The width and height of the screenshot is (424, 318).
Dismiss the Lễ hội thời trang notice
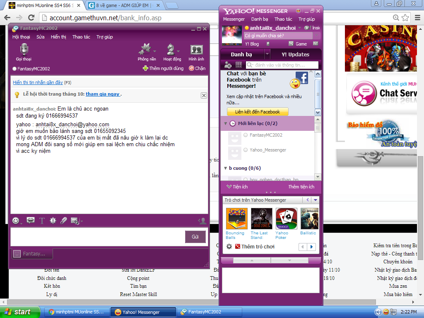pyautogui.click(x=204, y=95)
